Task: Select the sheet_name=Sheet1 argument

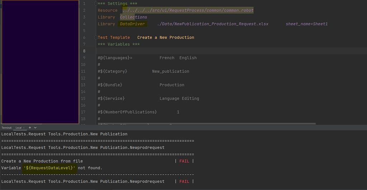Action: tap(306, 24)
